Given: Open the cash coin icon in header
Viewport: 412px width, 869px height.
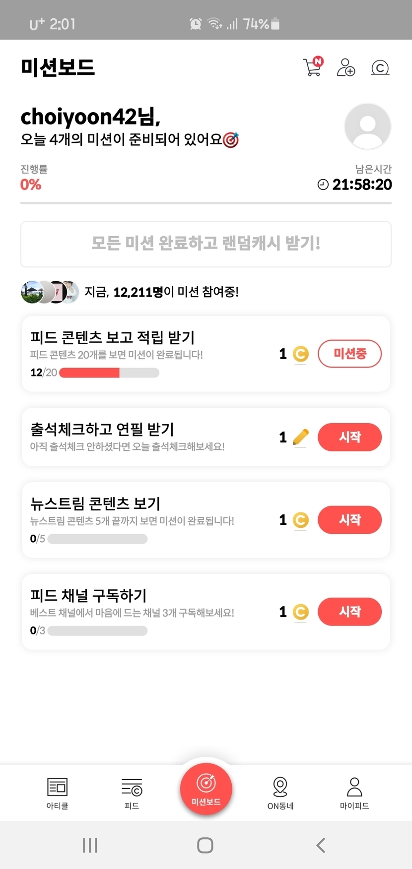Looking at the screenshot, I should pyautogui.click(x=380, y=67).
